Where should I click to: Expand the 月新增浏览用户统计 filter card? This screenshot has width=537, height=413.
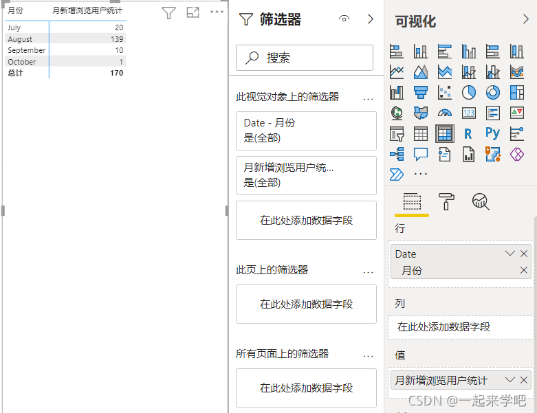tap(306, 175)
